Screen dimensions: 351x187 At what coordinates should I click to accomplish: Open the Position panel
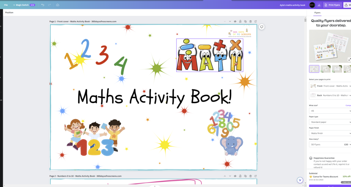pos(9,13)
